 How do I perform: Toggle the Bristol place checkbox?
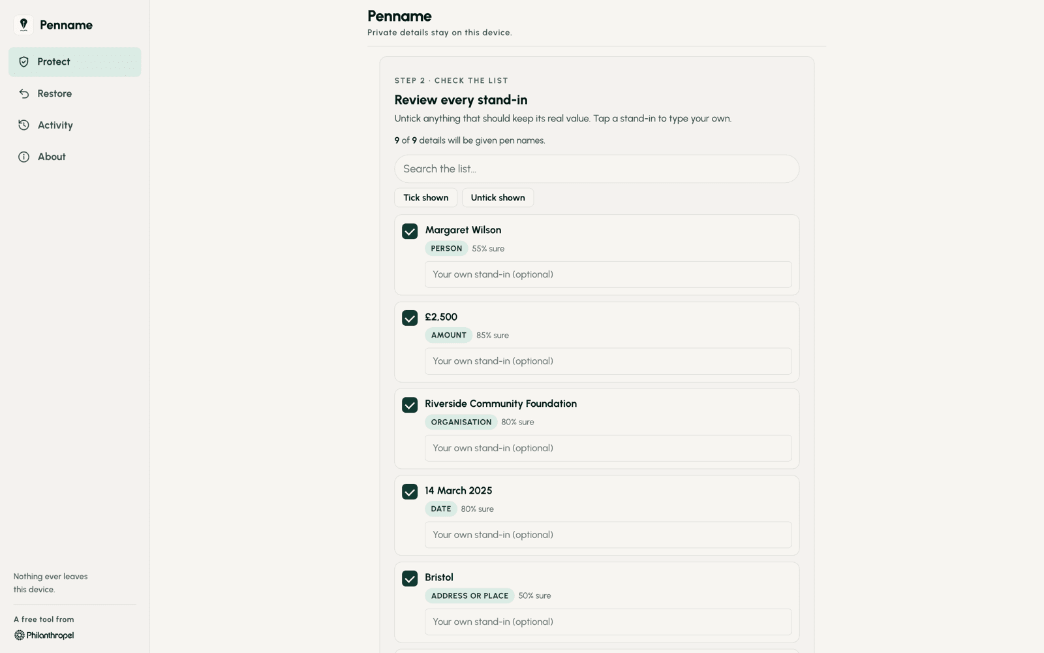410,579
